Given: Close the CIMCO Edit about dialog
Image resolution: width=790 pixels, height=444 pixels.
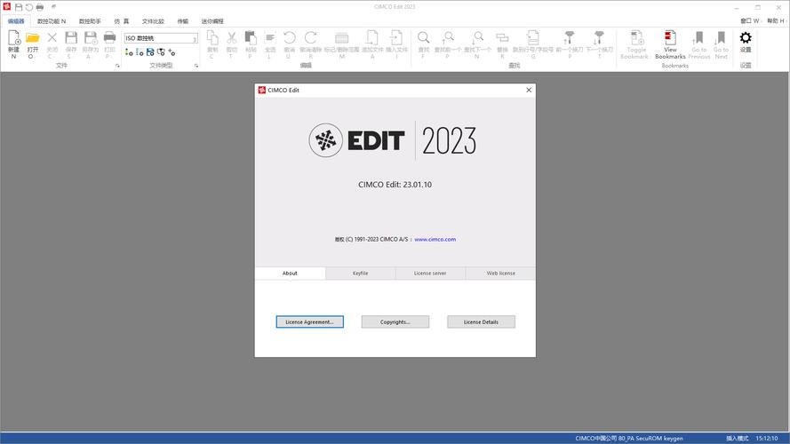Looking at the screenshot, I should pyautogui.click(x=529, y=90).
